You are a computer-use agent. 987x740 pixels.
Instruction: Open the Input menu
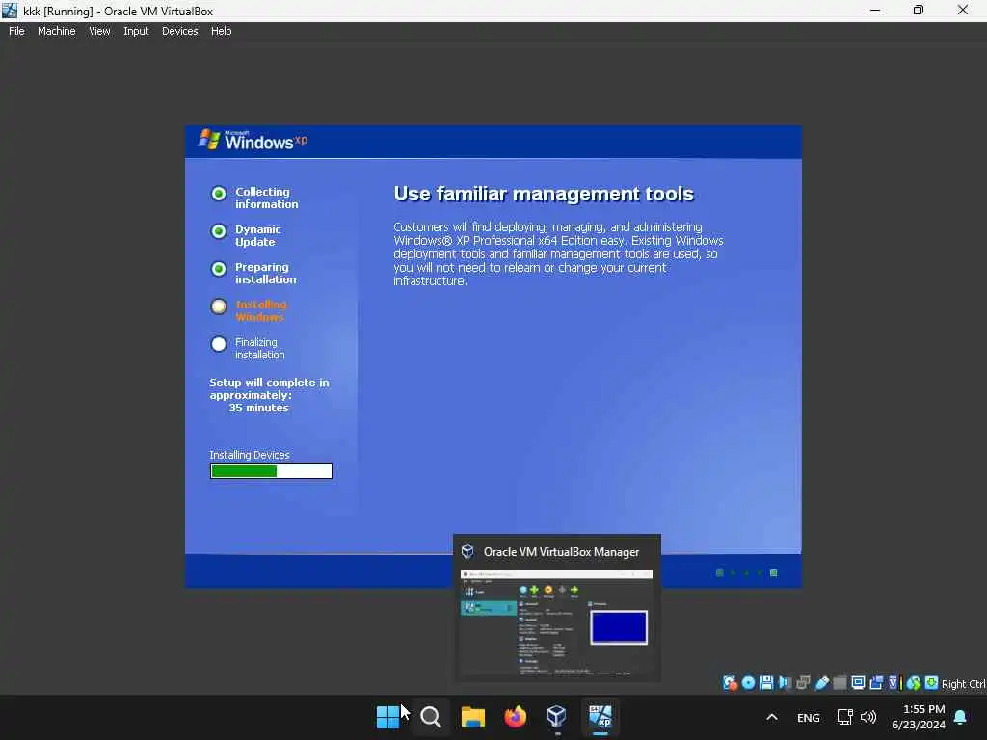click(x=136, y=31)
